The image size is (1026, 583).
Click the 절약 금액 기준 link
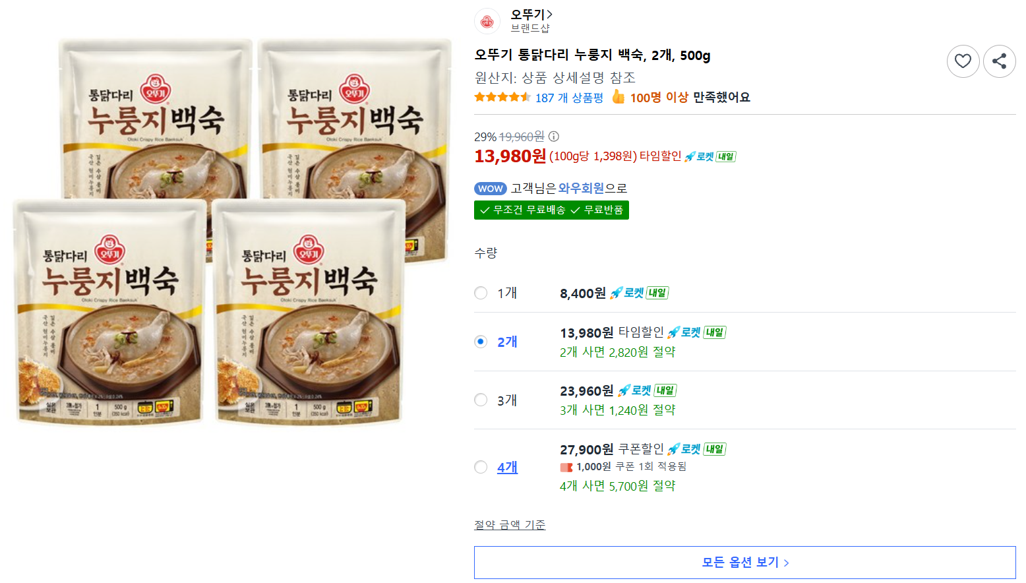[x=510, y=525]
